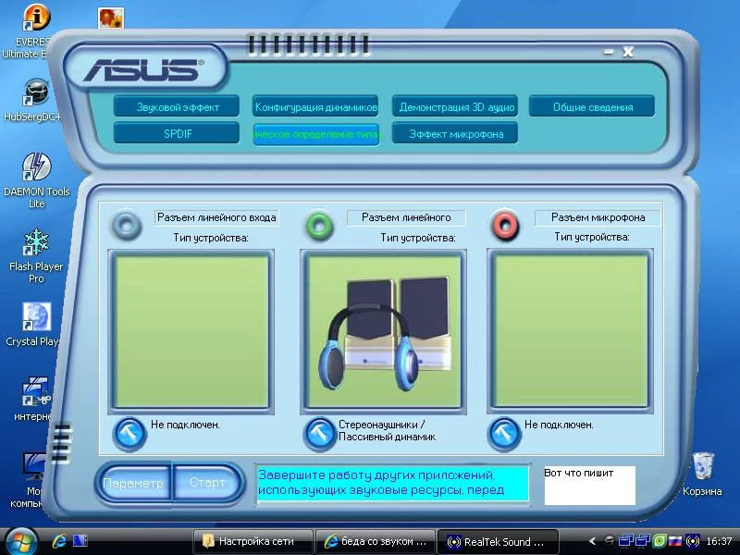Click the Internet Explorer quick launch icon
This screenshot has width=740, height=555.
click(x=59, y=541)
